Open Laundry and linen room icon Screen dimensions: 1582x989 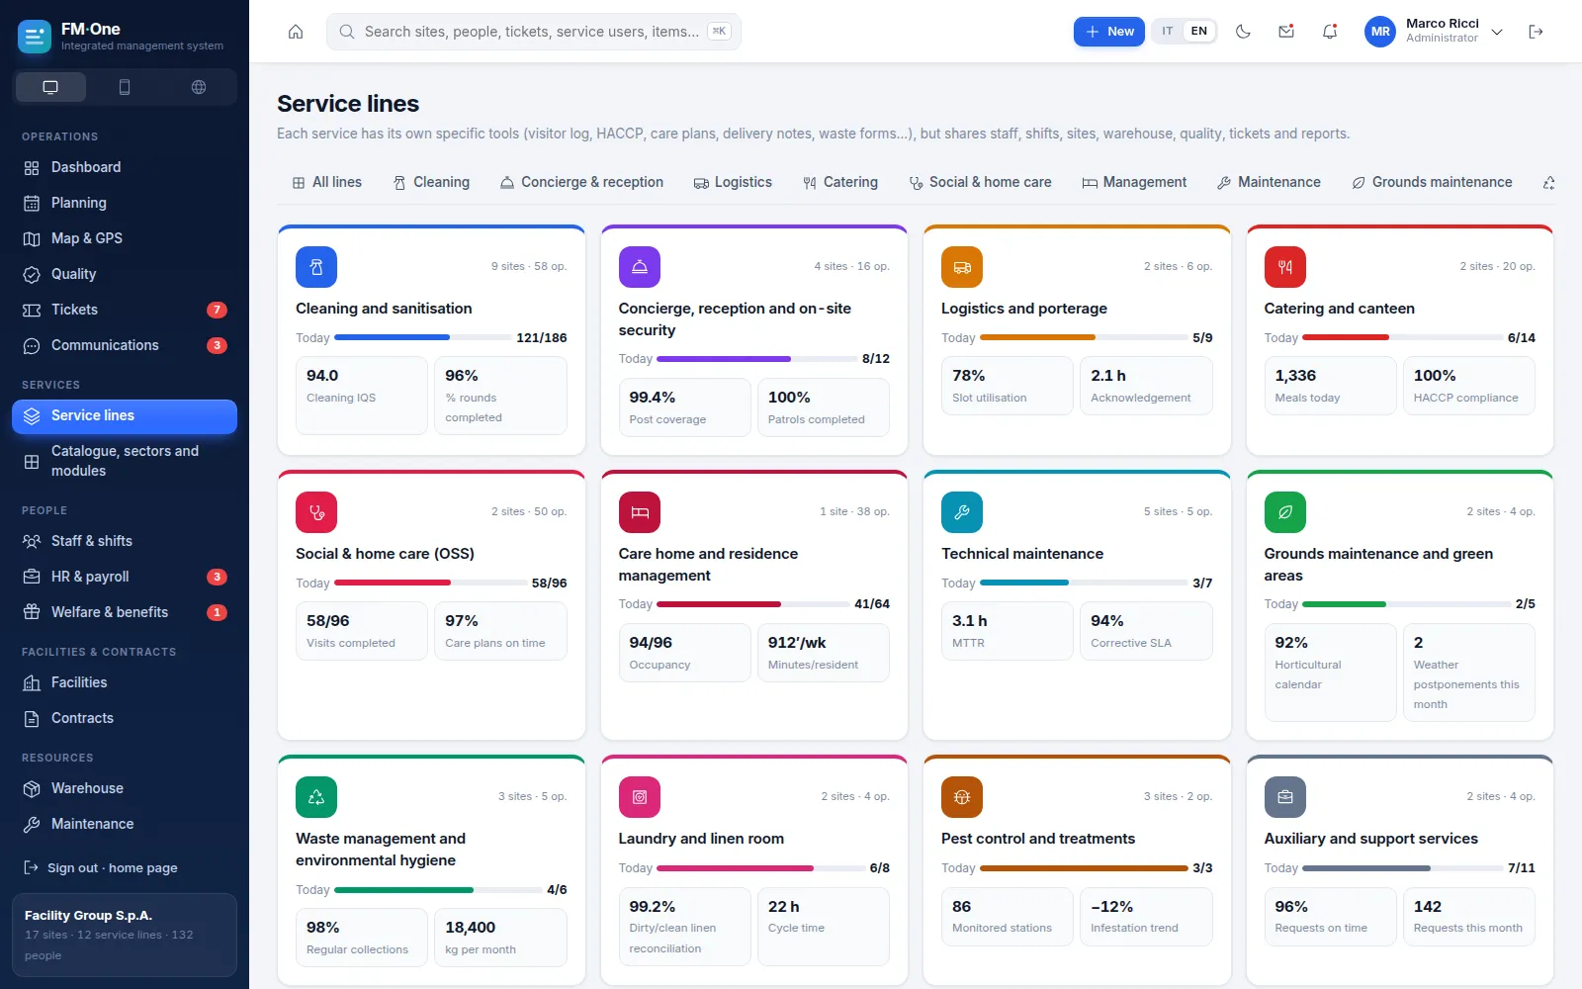640,797
